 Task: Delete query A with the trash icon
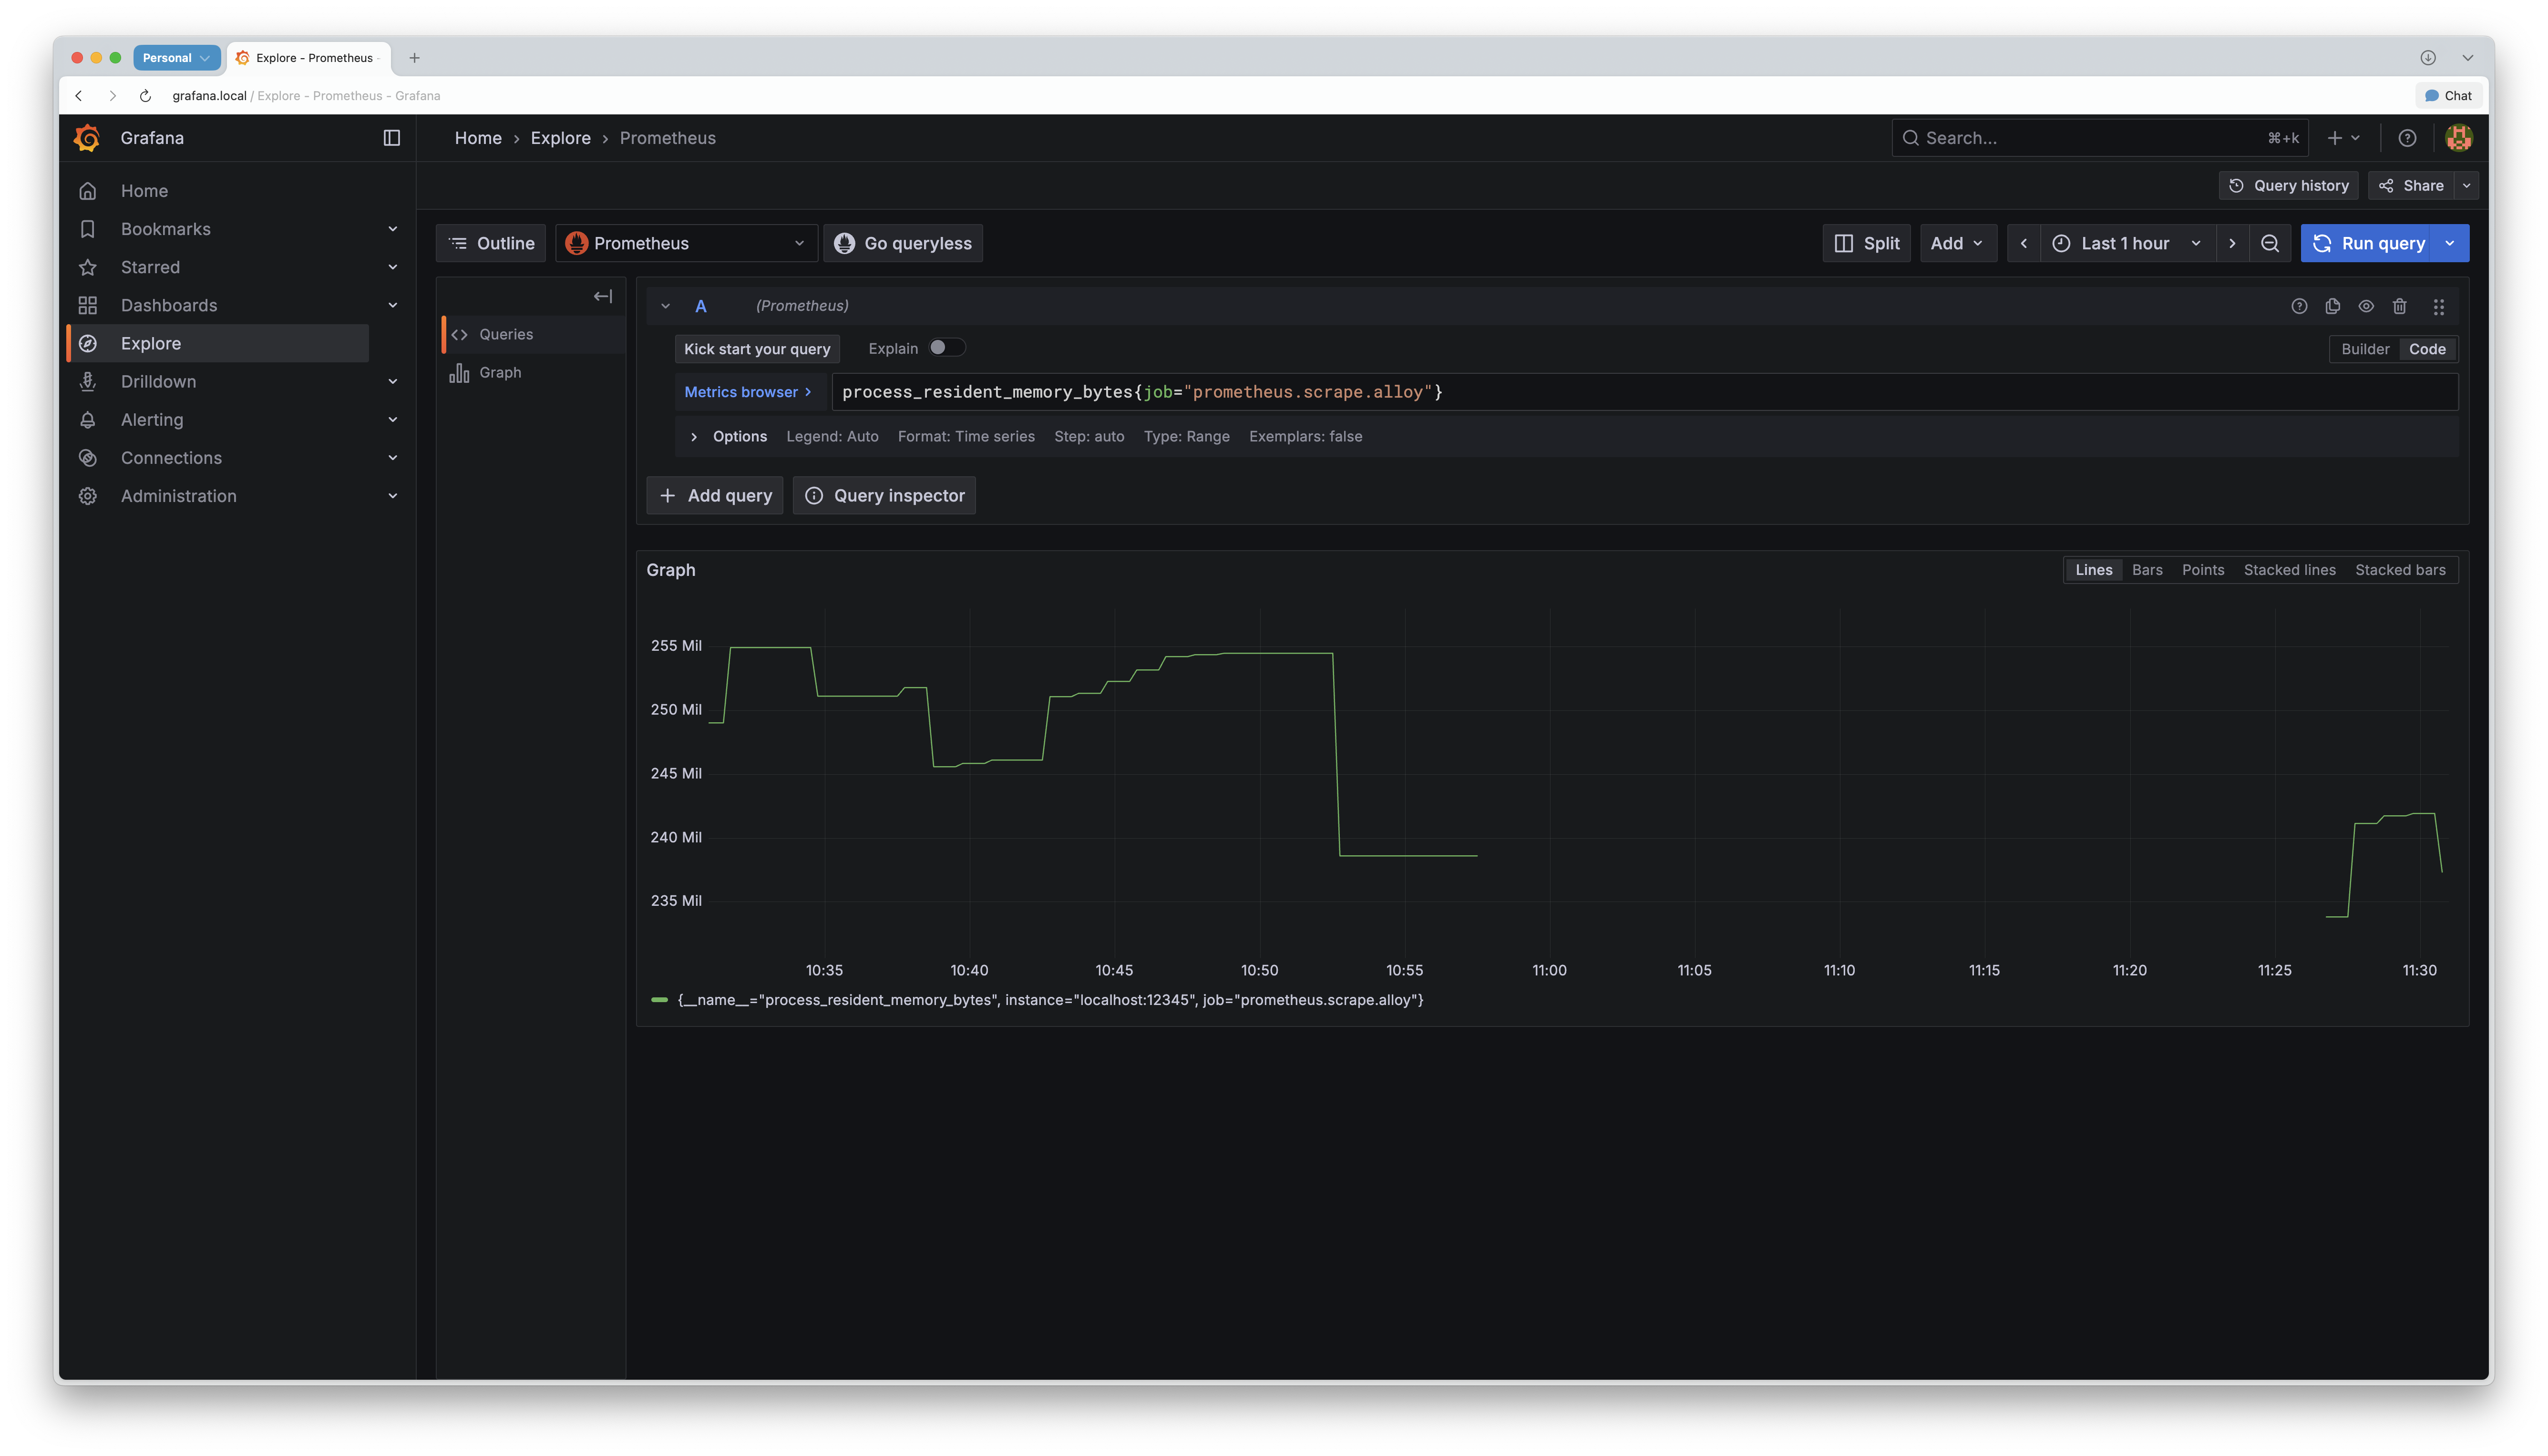click(x=2400, y=306)
